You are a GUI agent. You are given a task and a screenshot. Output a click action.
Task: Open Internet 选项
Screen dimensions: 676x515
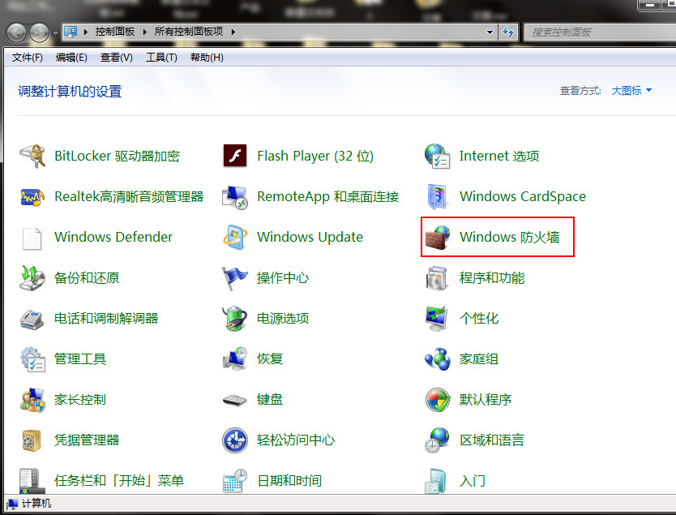[497, 156]
